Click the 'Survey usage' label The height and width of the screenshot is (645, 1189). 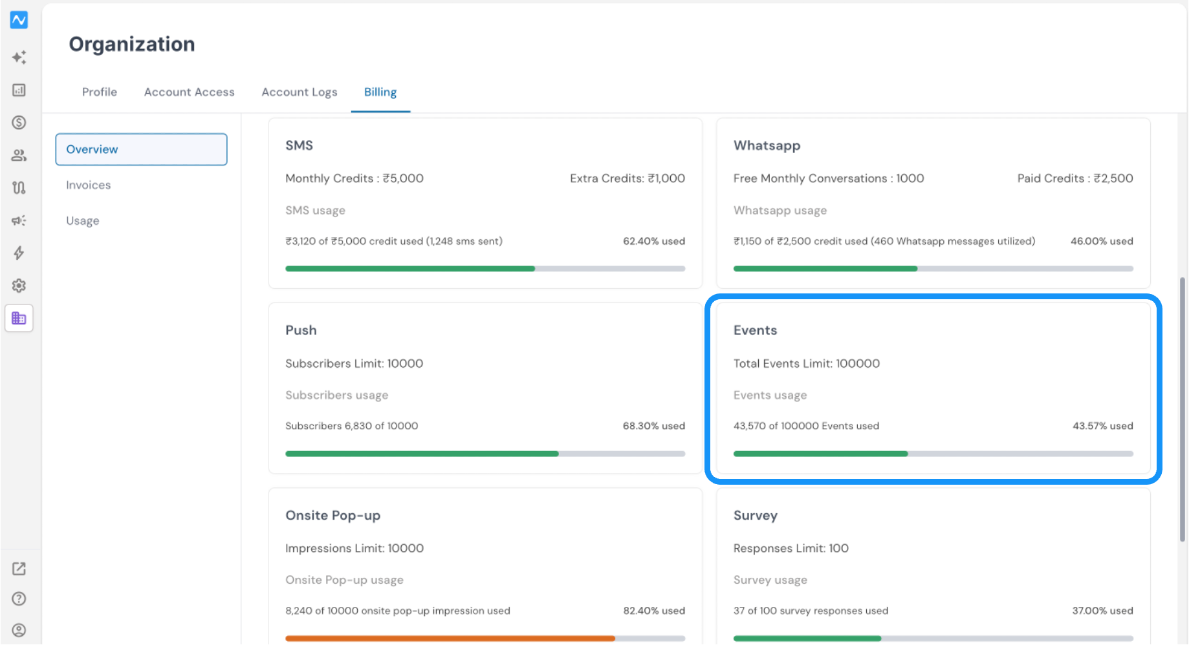tap(770, 580)
